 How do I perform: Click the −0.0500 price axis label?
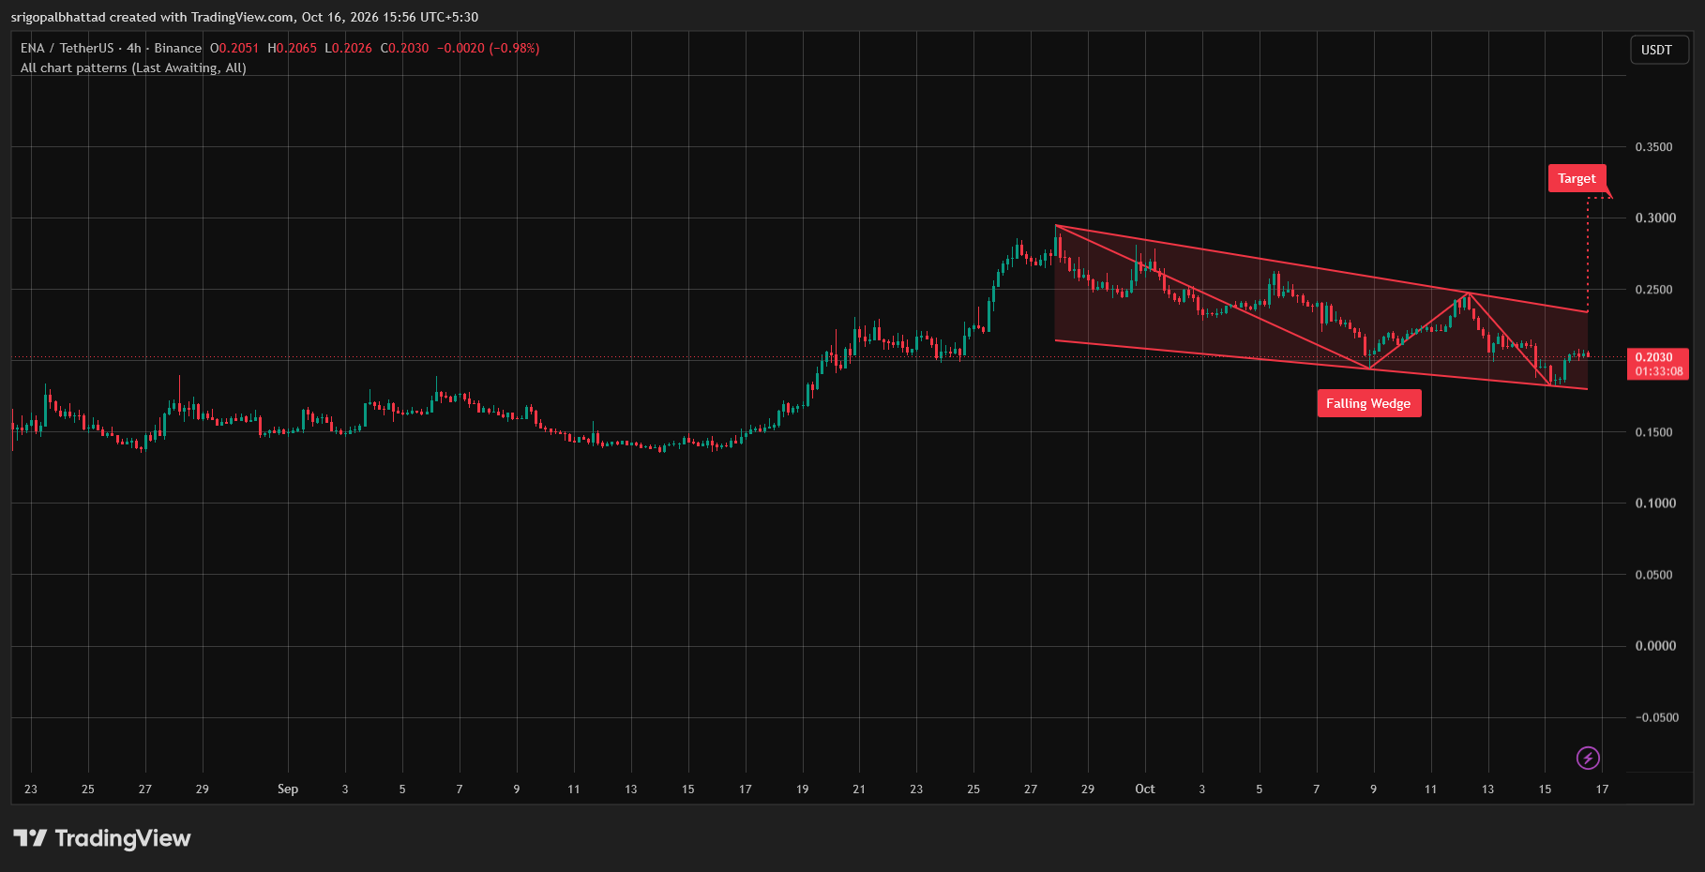1656,717
